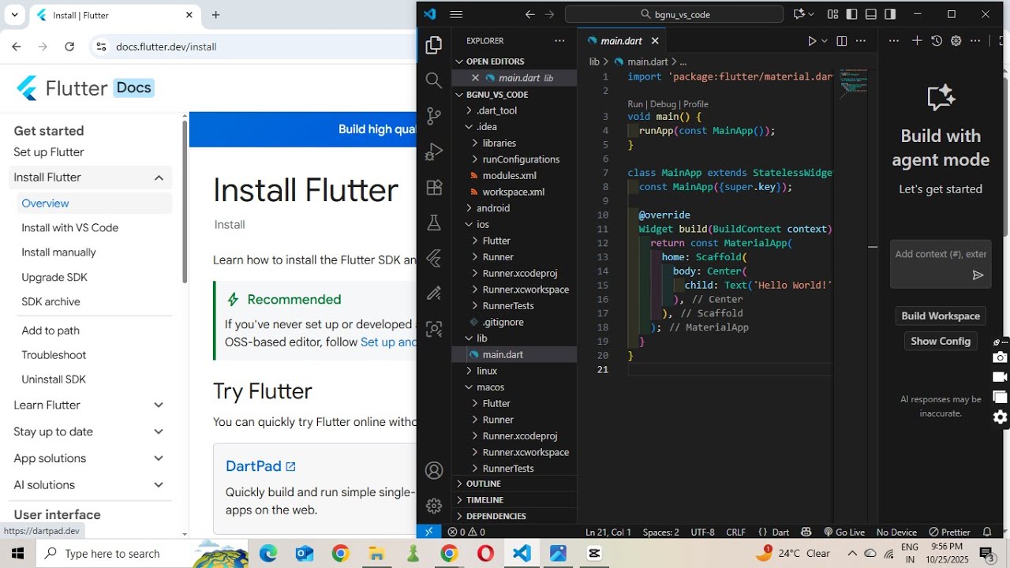The height and width of the screenshot is (568, 1010).
Task: Open the DartPad link
Action: tap(260, 466)
